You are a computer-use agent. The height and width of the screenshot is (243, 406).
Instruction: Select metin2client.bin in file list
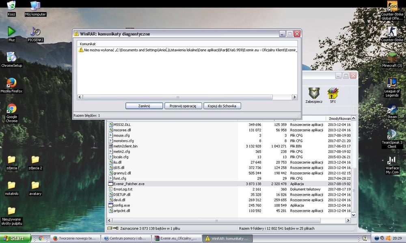[229, 146]
